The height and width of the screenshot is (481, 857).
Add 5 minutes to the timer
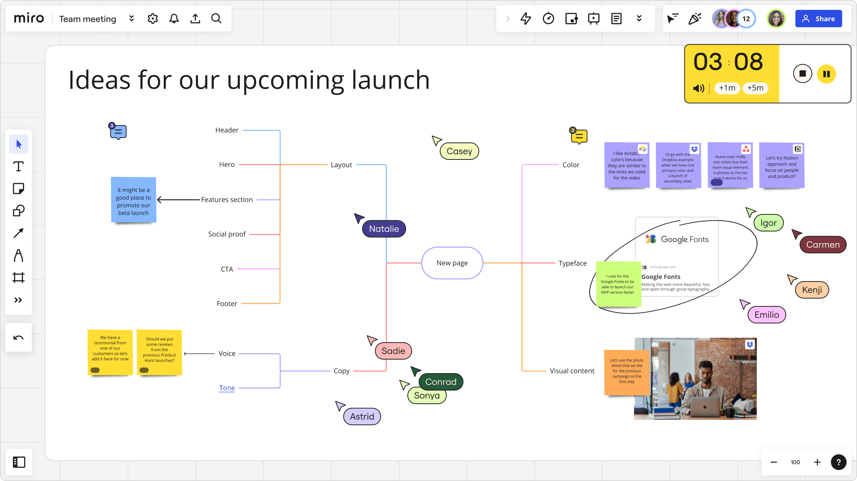click(x=755, y=88)
